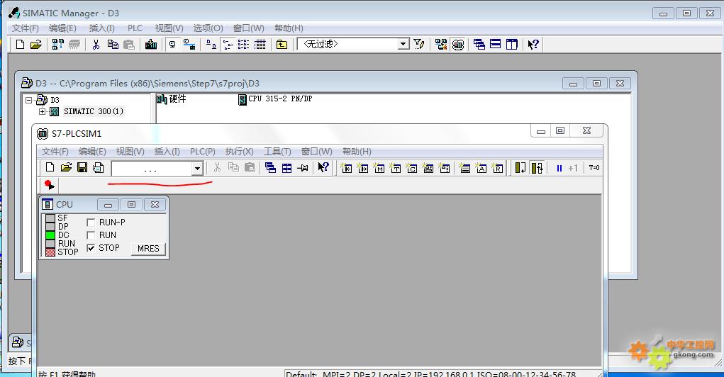Click Always On Top pin icon in PLCSIM
The width and height of the screenshot is (724, 377).
point(303,168)
